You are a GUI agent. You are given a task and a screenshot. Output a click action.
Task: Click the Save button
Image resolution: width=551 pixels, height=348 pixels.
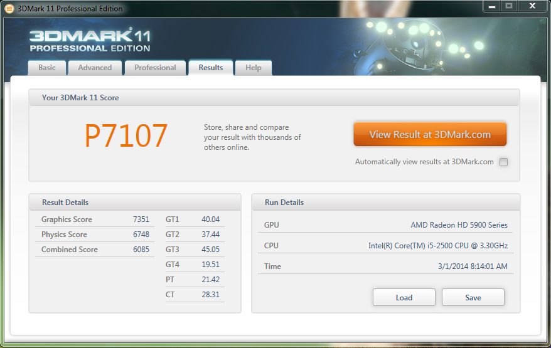pos(473,297)
